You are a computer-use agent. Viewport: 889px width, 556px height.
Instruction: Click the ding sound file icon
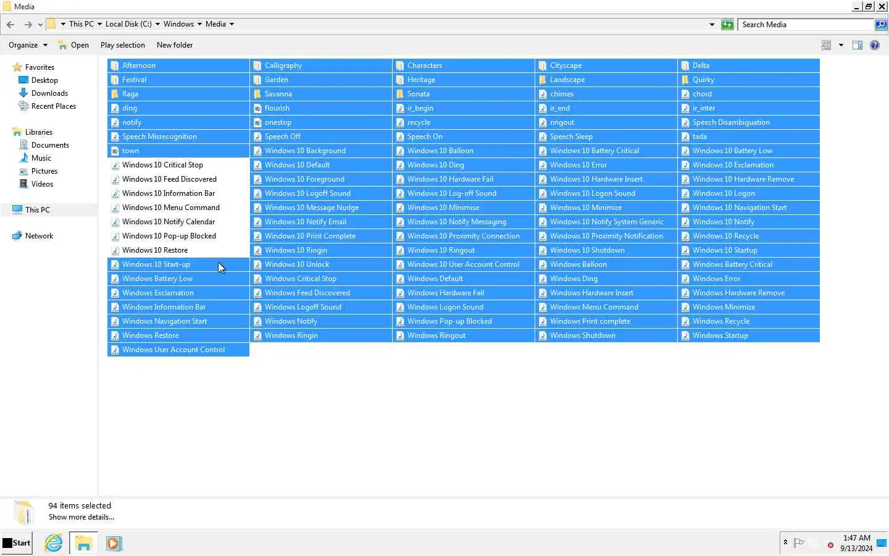115,108
